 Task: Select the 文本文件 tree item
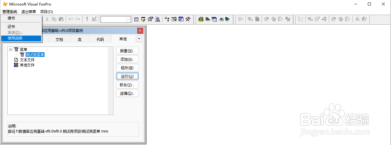[x=27, y=60]
